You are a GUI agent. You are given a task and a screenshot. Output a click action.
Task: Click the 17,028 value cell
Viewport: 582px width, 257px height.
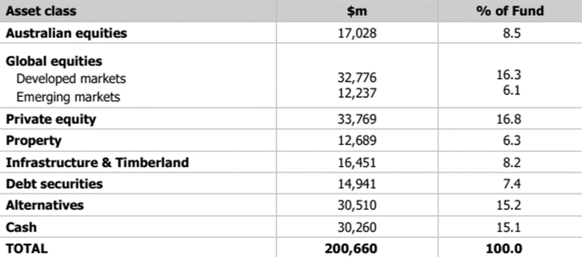[356, 33]
